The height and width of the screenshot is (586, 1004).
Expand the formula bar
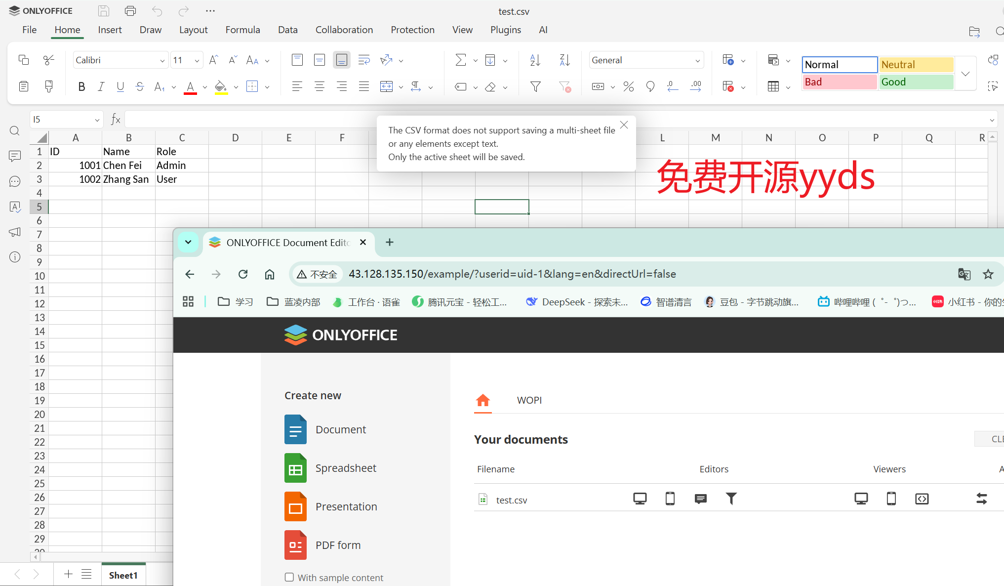click(992, 120)
